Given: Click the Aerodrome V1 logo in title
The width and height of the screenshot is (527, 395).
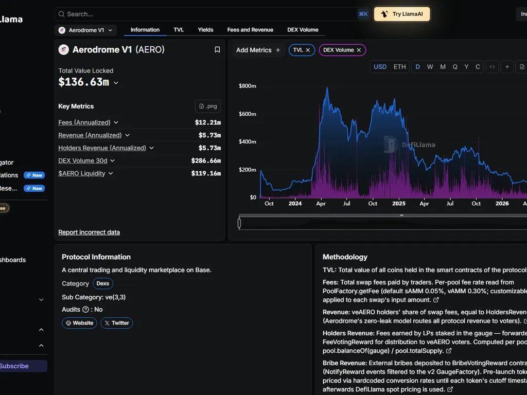Looking at the screenshot, I should pyautogui.click(x=63, y=50).
